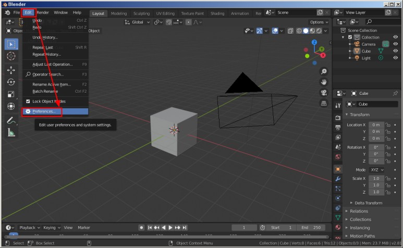Select the Scale tool
This screenshot has width=403, height=248.
tap(11, 94)
